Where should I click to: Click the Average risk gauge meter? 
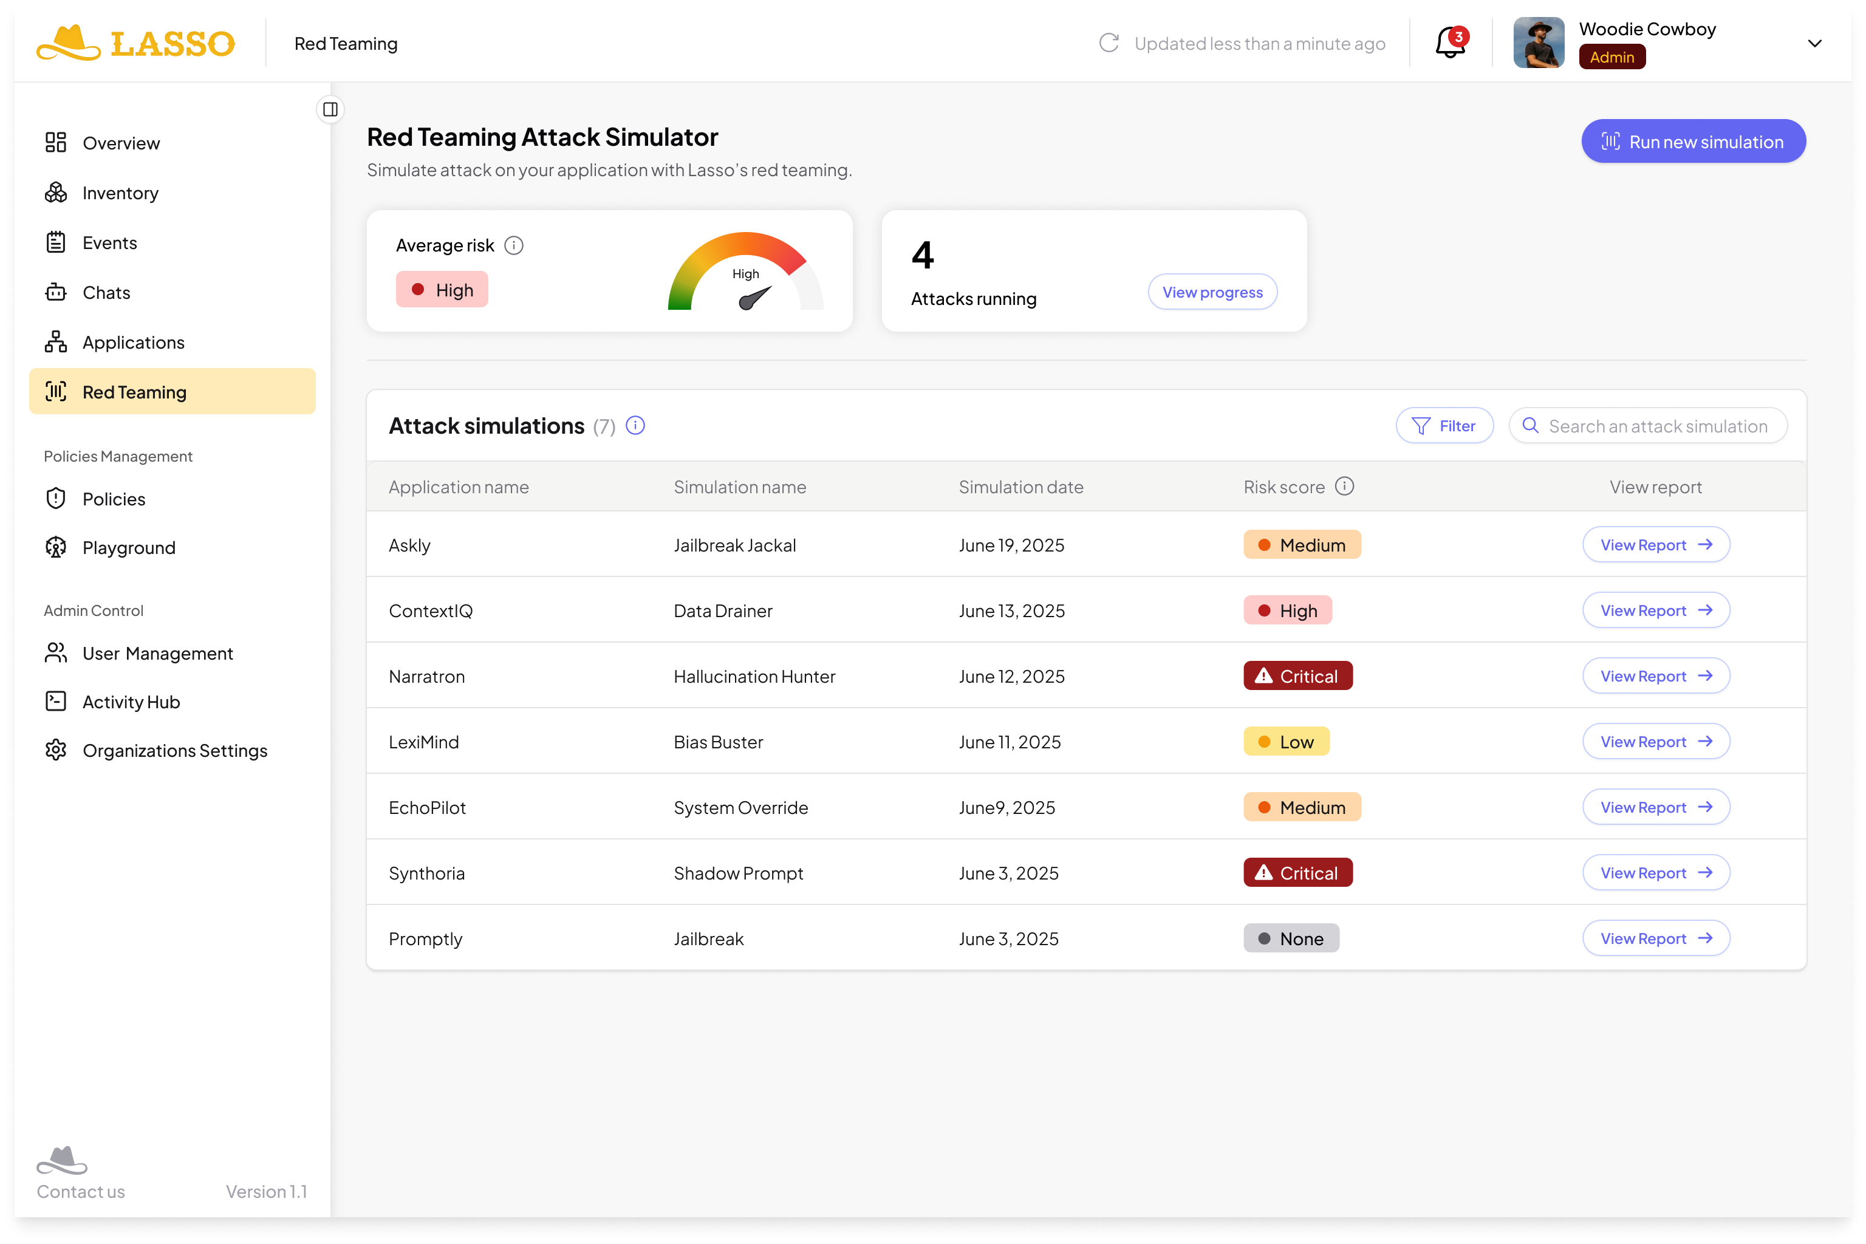point(745,270)
